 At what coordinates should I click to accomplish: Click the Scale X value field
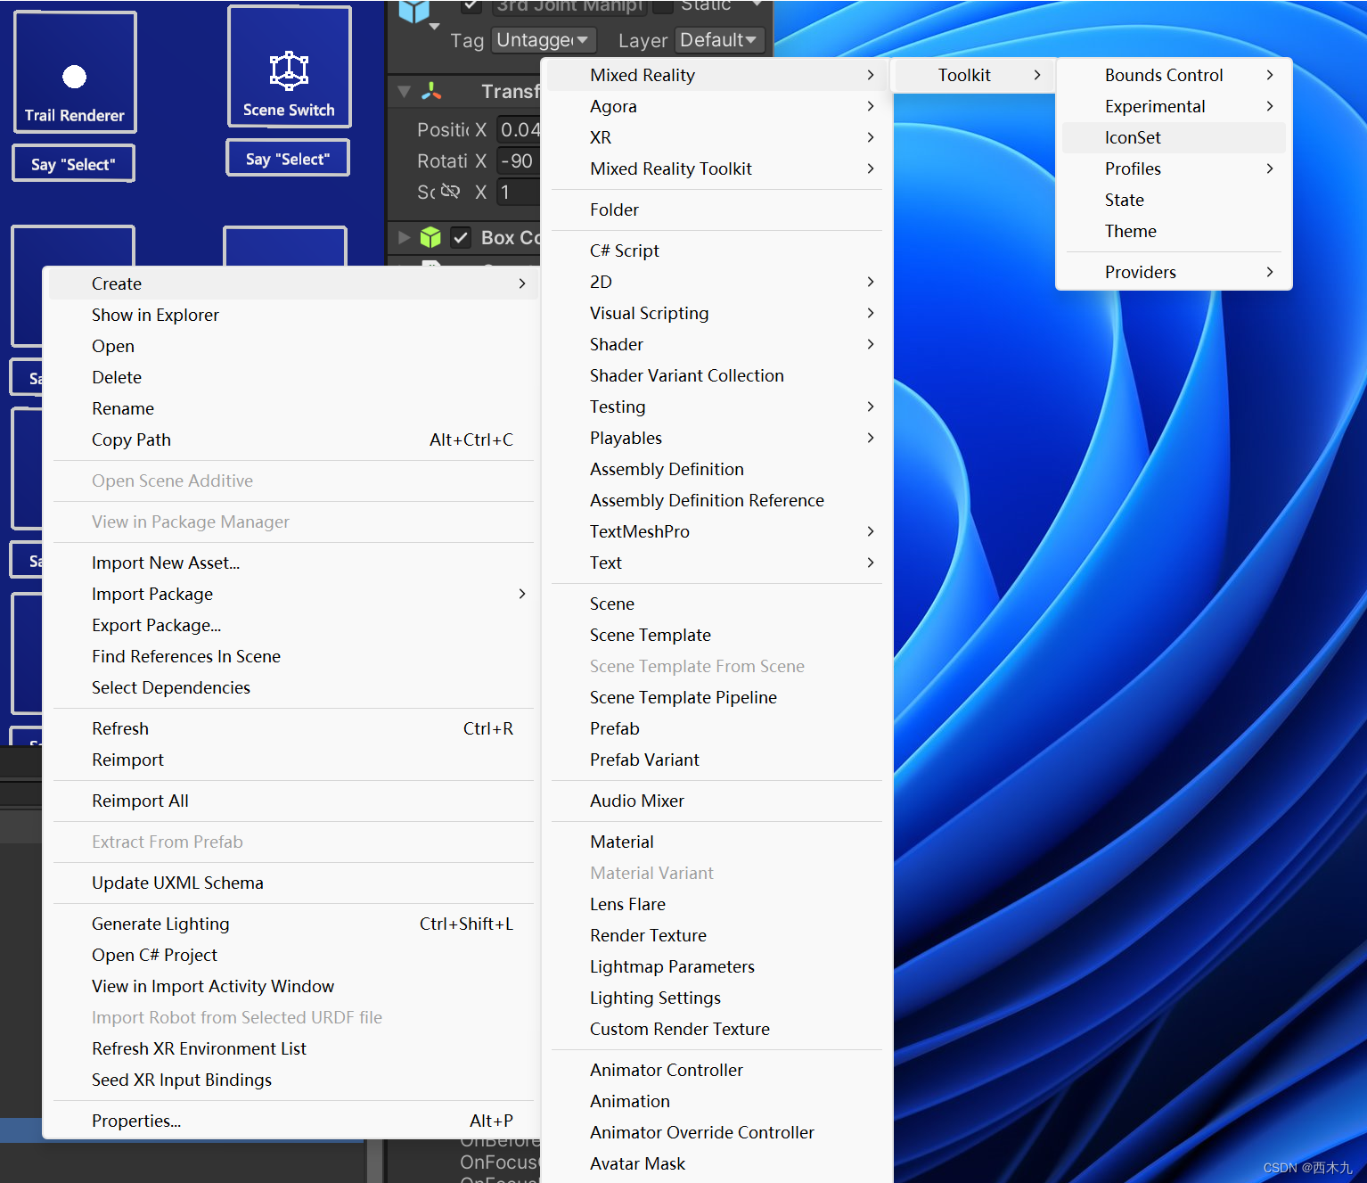click(518, 192)
